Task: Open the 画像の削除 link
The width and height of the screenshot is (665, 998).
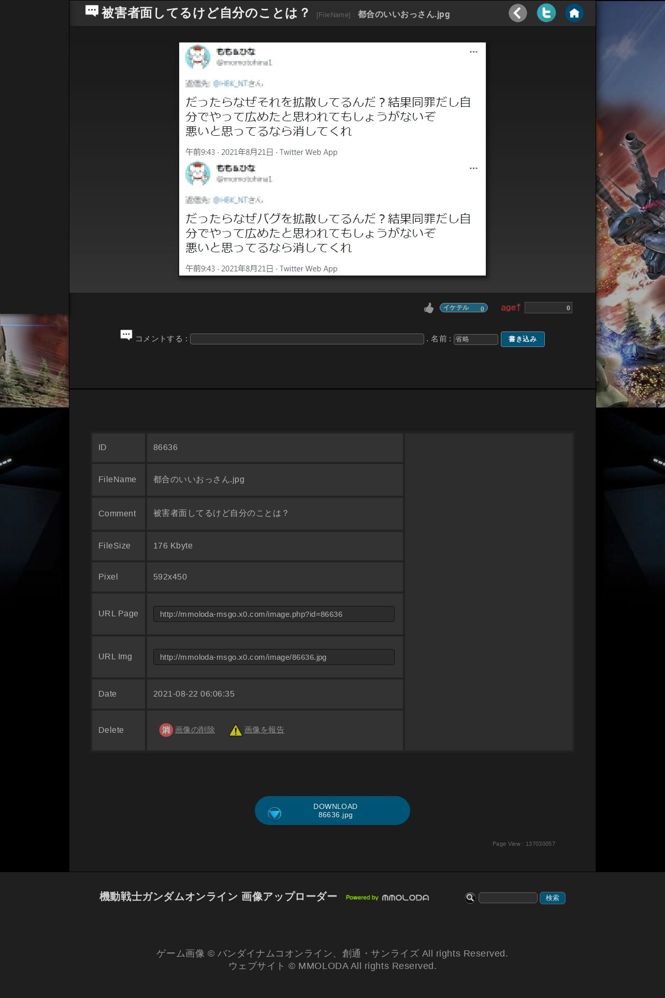Action: 195,730
